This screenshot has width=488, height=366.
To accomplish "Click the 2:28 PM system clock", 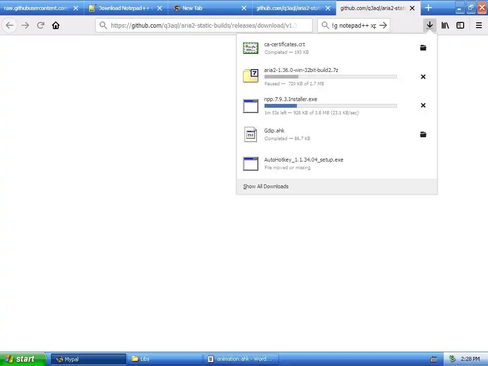I will [470, 359].
